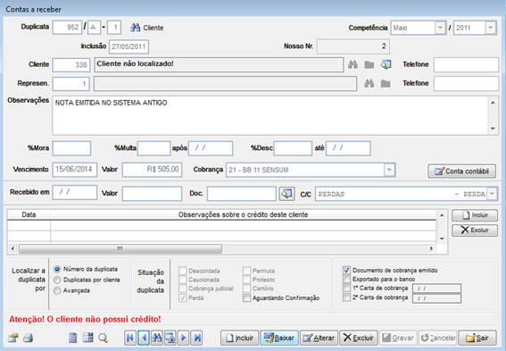Click Excluir button beside credit observations table
Viewport: 506px width, 351px height.
click(x=475, y=230)
